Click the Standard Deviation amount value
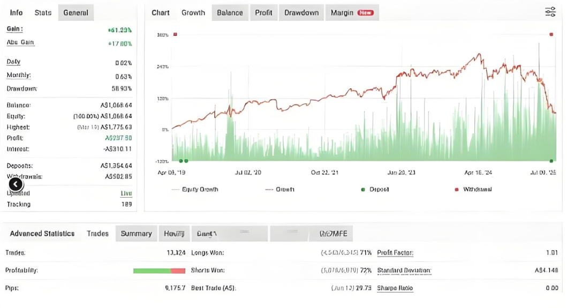This screenshot has height=308, width=567. coord(547,271)
